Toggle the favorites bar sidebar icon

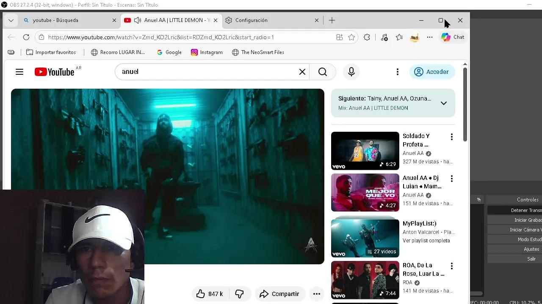(11, 52)
